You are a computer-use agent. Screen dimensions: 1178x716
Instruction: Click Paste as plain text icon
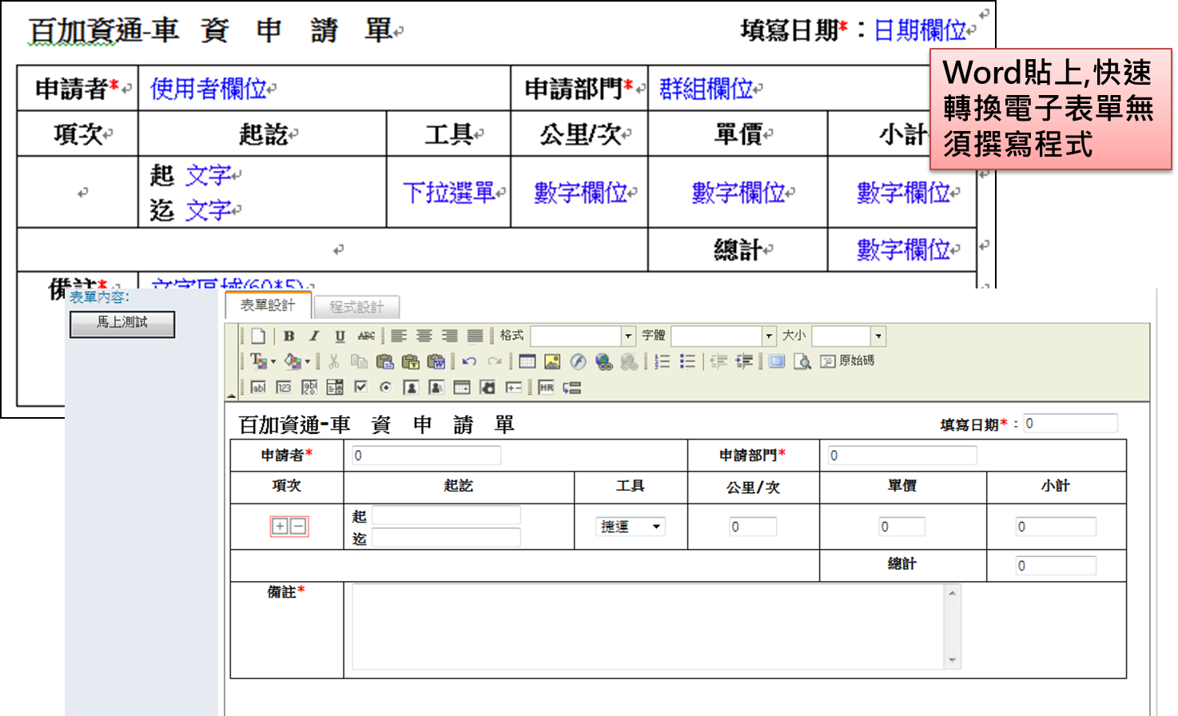click(x=411, y=362)
